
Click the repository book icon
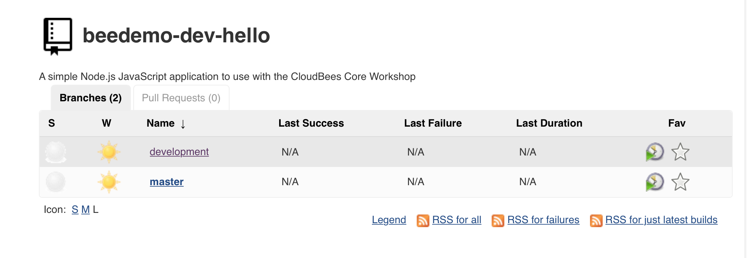tap(58, 36)
